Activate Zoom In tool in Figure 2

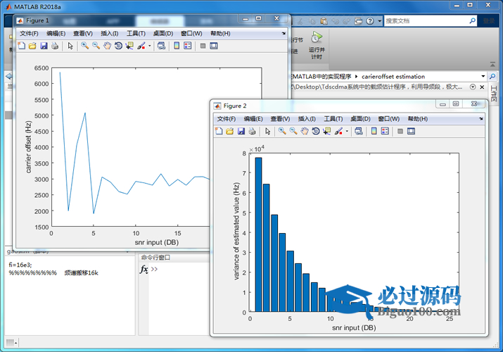coord(282,131)
